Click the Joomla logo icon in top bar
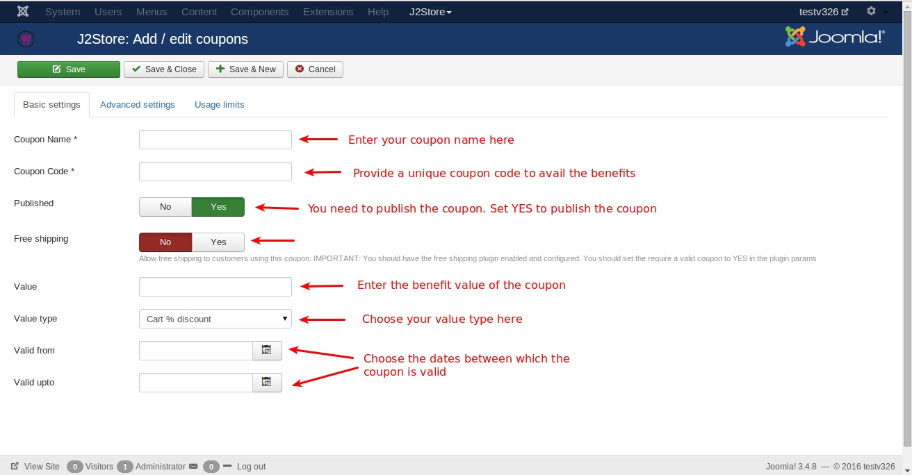This screenshot has width=912, height=475. tap(23, 12)
